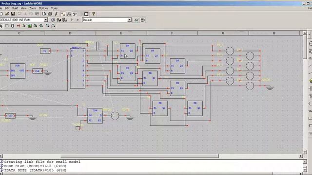This screenshot has height=175, width=312.
Task: Select the DEC1of8 decoder block
Action: pyautogui.click(x=78, y=68)
